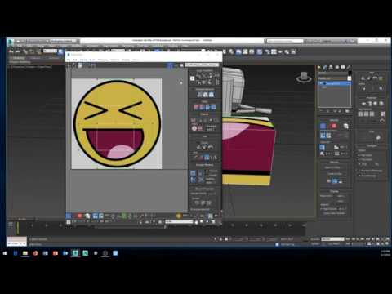This screenshot has width=392, height=294.
Task: Click first Reshape Elements icon in Edit UVWs
Action: (x=199, y=95)
